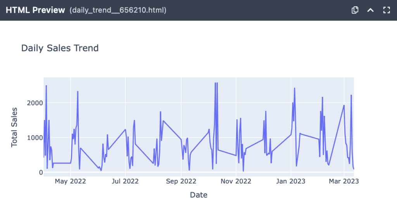
Task: Select the Jan 2023 tick label
Action: (x=291, y=181)
